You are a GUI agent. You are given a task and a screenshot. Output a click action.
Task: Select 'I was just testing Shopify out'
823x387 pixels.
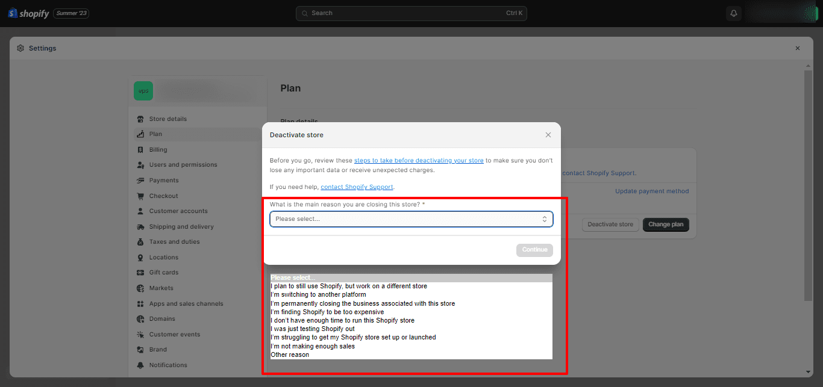311,329
